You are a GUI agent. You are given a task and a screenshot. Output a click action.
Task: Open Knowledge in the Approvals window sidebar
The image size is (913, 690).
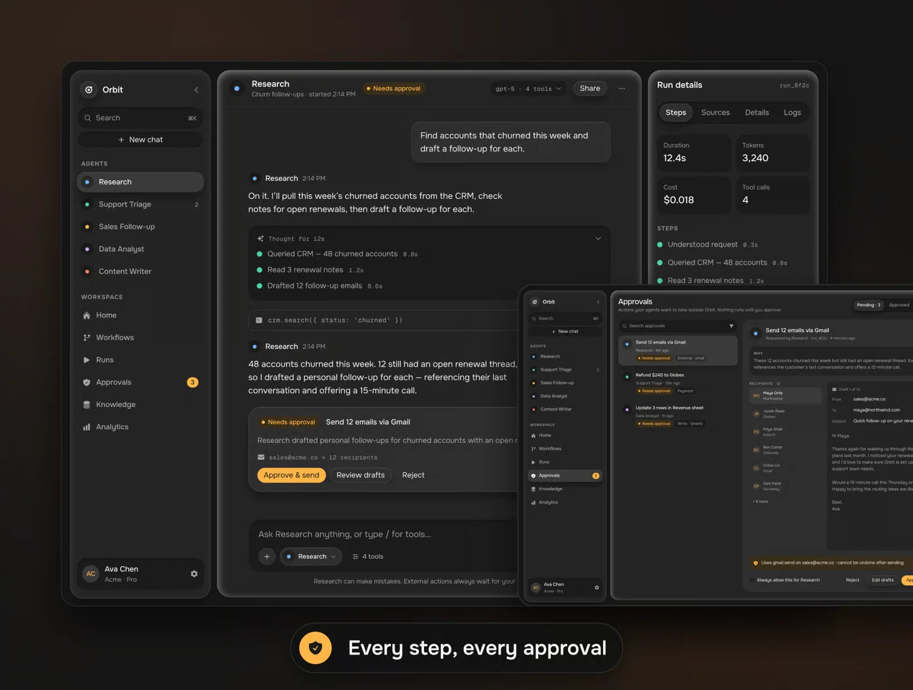[x=565, y=489]
